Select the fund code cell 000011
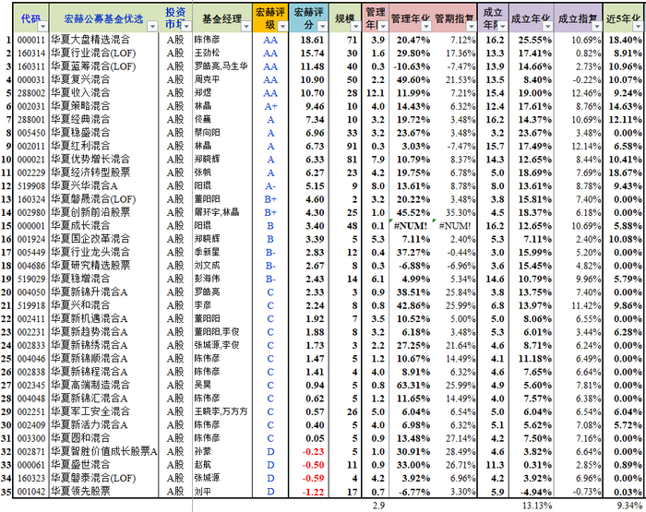 pyautogui.click(x=31, y=40)
